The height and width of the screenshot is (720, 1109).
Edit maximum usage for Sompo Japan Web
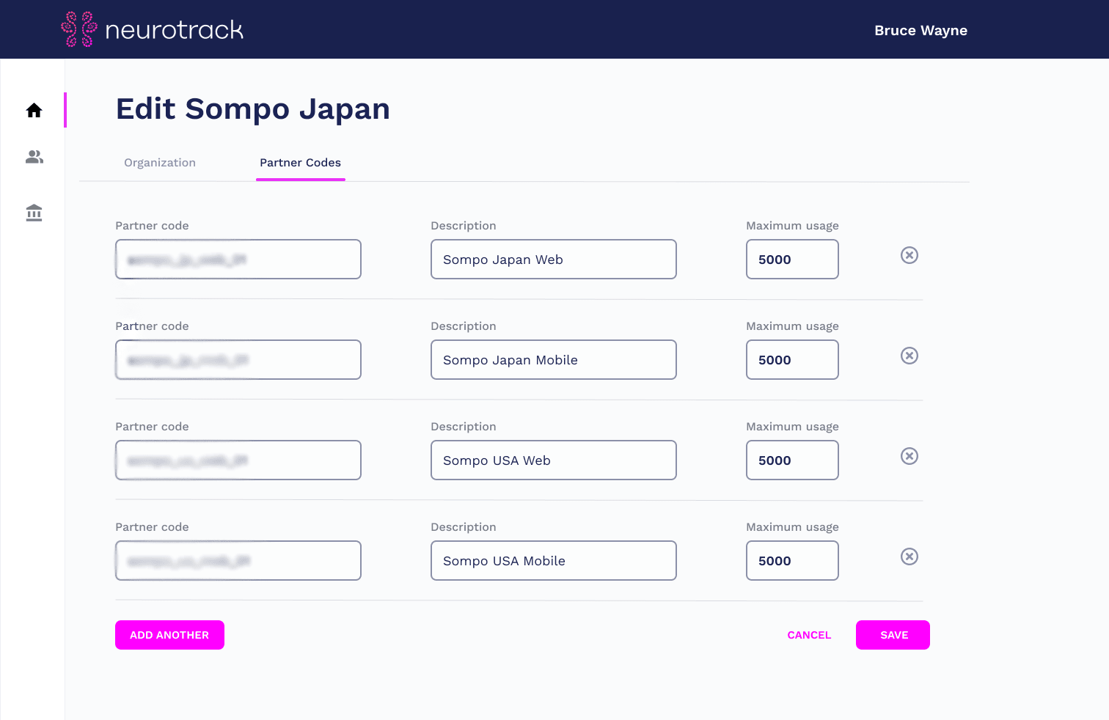(x=792, y=260)
